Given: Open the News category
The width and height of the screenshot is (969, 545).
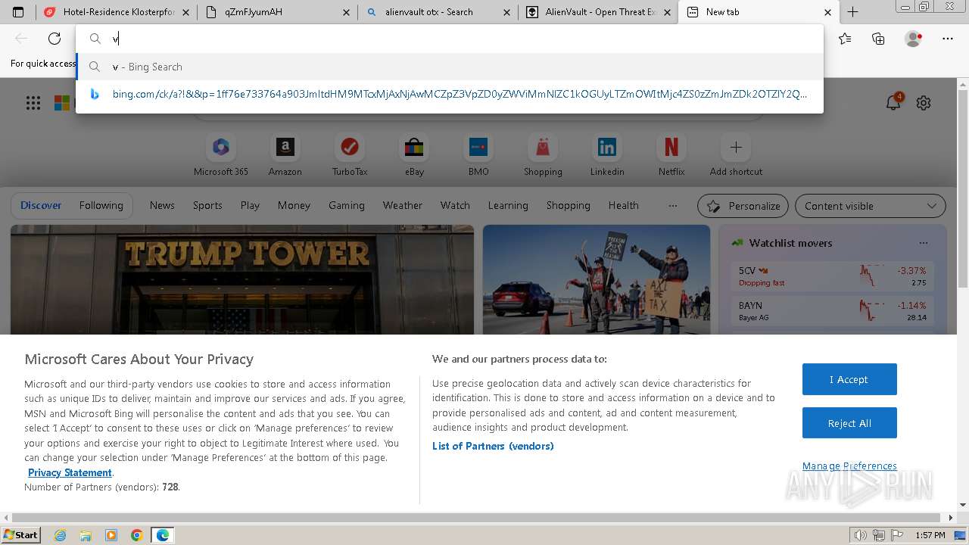Looking at the screenshot, I should (162, 205).
